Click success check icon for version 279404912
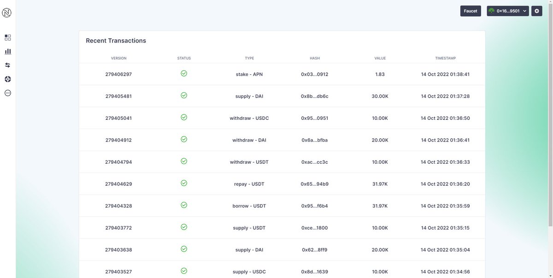The height and width of the screenshot is (278, 553). 184,139
